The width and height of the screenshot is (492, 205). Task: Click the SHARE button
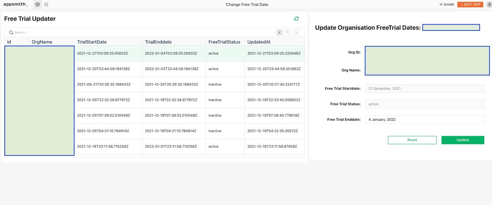447,4
